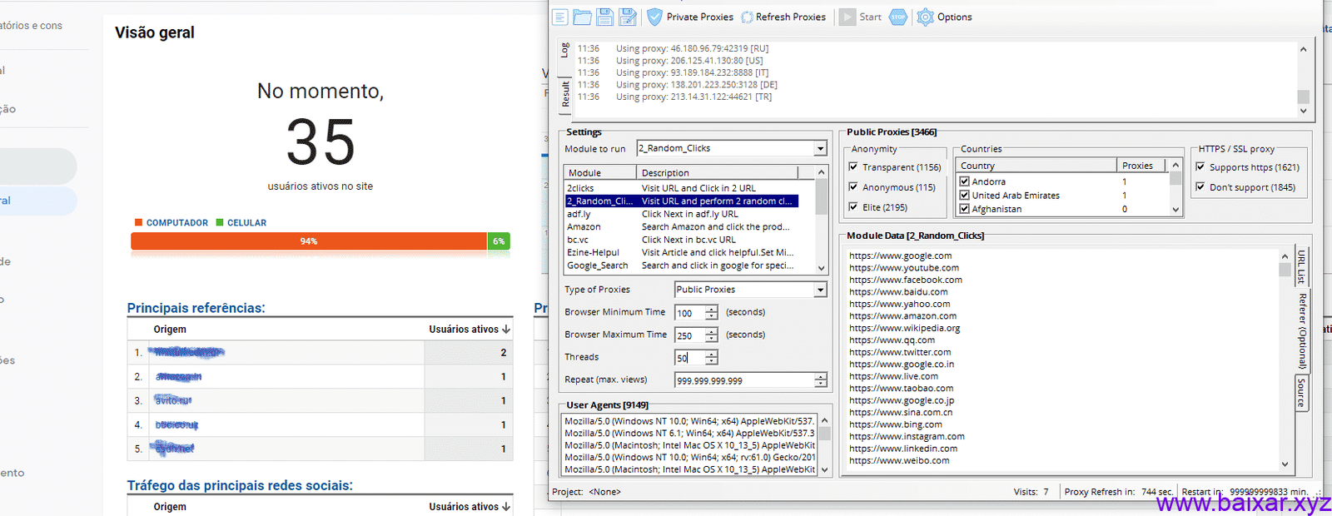Uncheck the Andorra country checkbox
Image resolution: width=1332 pixels, height=516 pixels.
[965, 181]
